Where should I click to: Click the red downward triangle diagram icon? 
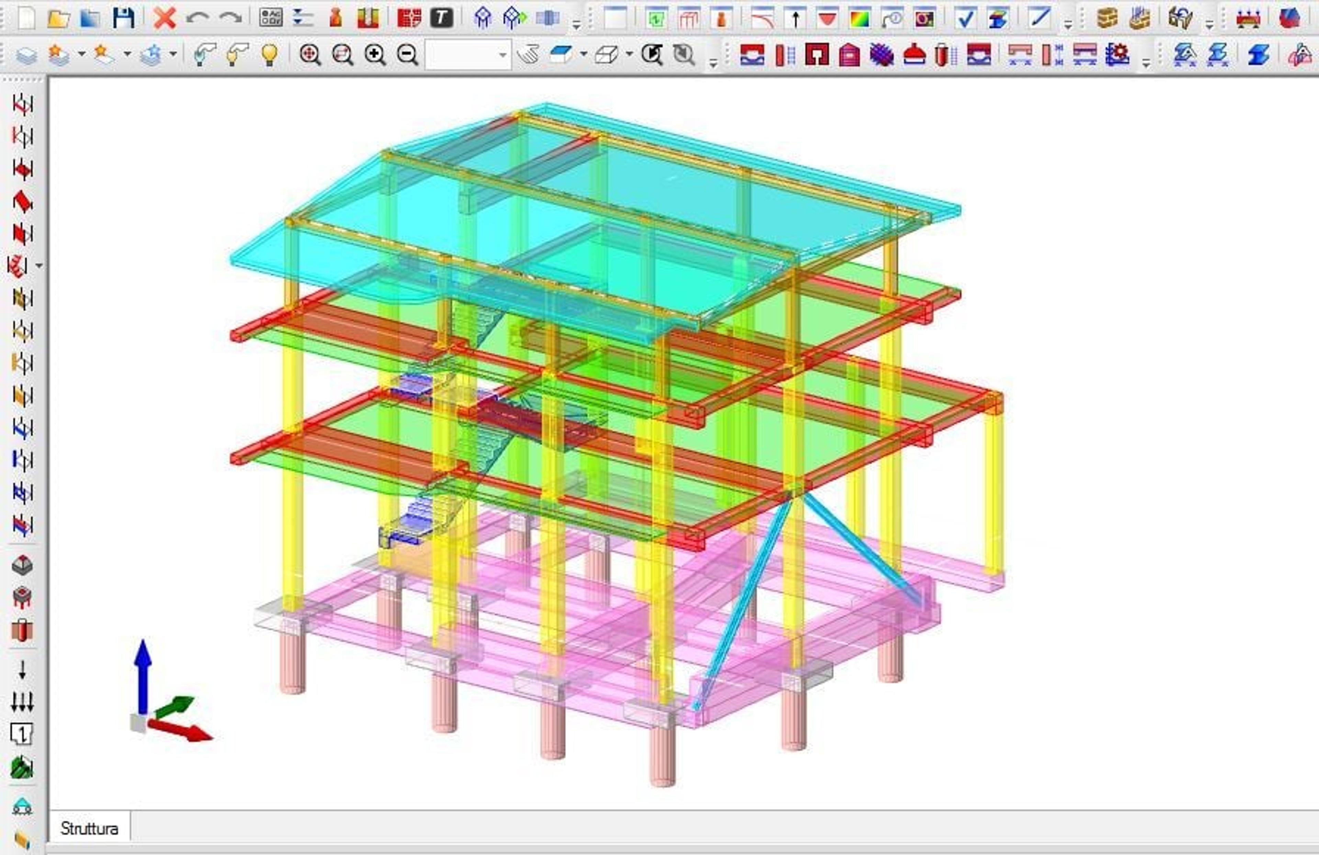tap(827, 19)
